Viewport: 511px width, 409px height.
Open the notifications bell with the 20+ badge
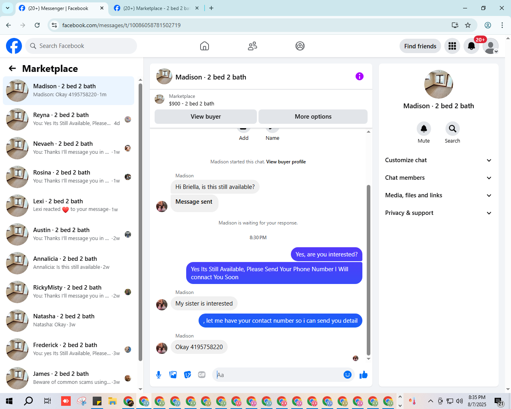(x=471, y=46)
